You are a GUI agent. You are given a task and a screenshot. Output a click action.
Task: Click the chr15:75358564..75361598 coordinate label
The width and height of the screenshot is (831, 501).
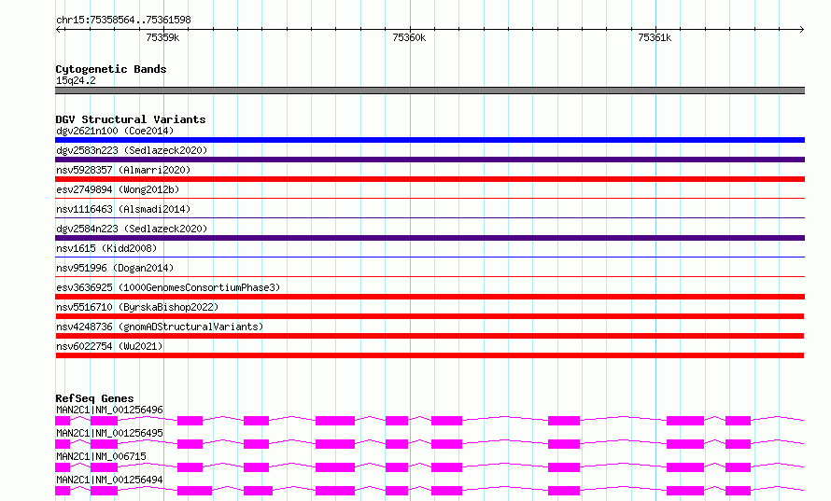(123, 20)
